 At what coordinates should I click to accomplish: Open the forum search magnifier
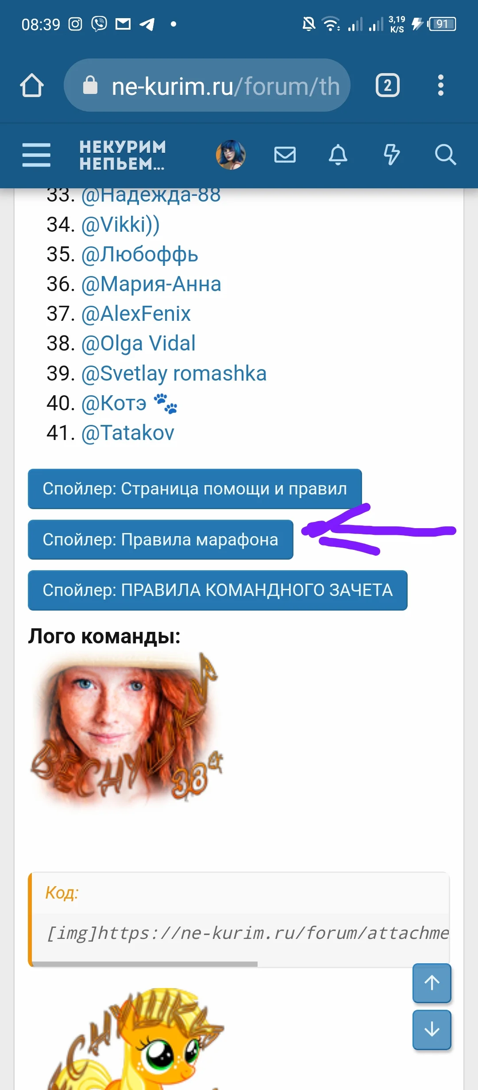click(x=445, y=155)
